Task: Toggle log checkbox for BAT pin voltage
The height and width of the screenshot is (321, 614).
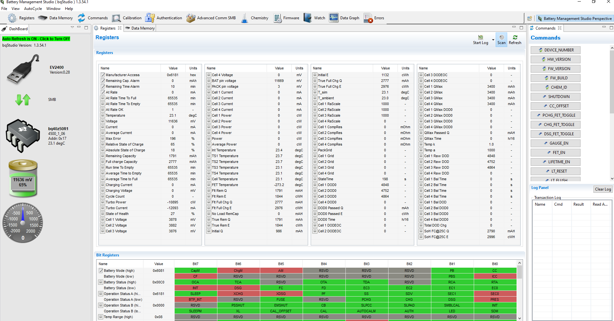Action: [x=209, y=81]
